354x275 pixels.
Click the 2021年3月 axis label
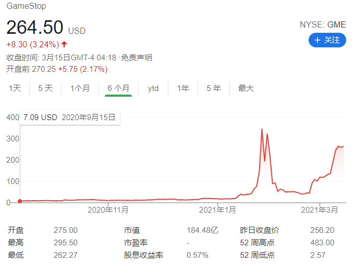pyautogui.click(x=320, y=210)
